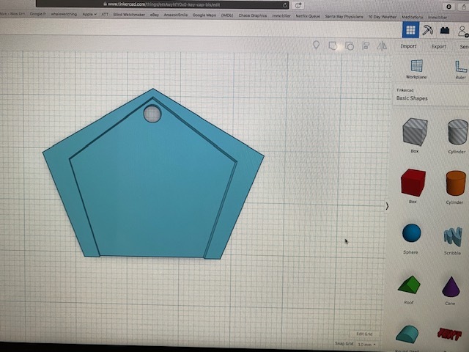Screen dimensions: 469x352
Task: Click the Import button
Action: (x=408, y=46)
